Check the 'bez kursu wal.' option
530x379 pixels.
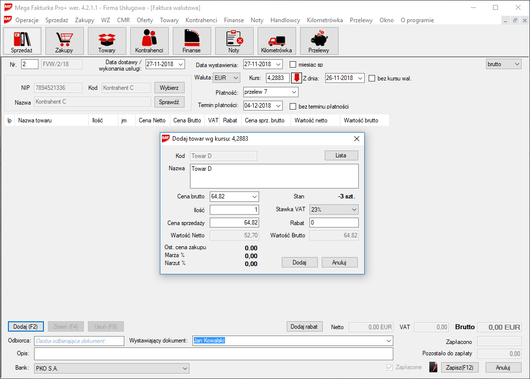(372, 78)
